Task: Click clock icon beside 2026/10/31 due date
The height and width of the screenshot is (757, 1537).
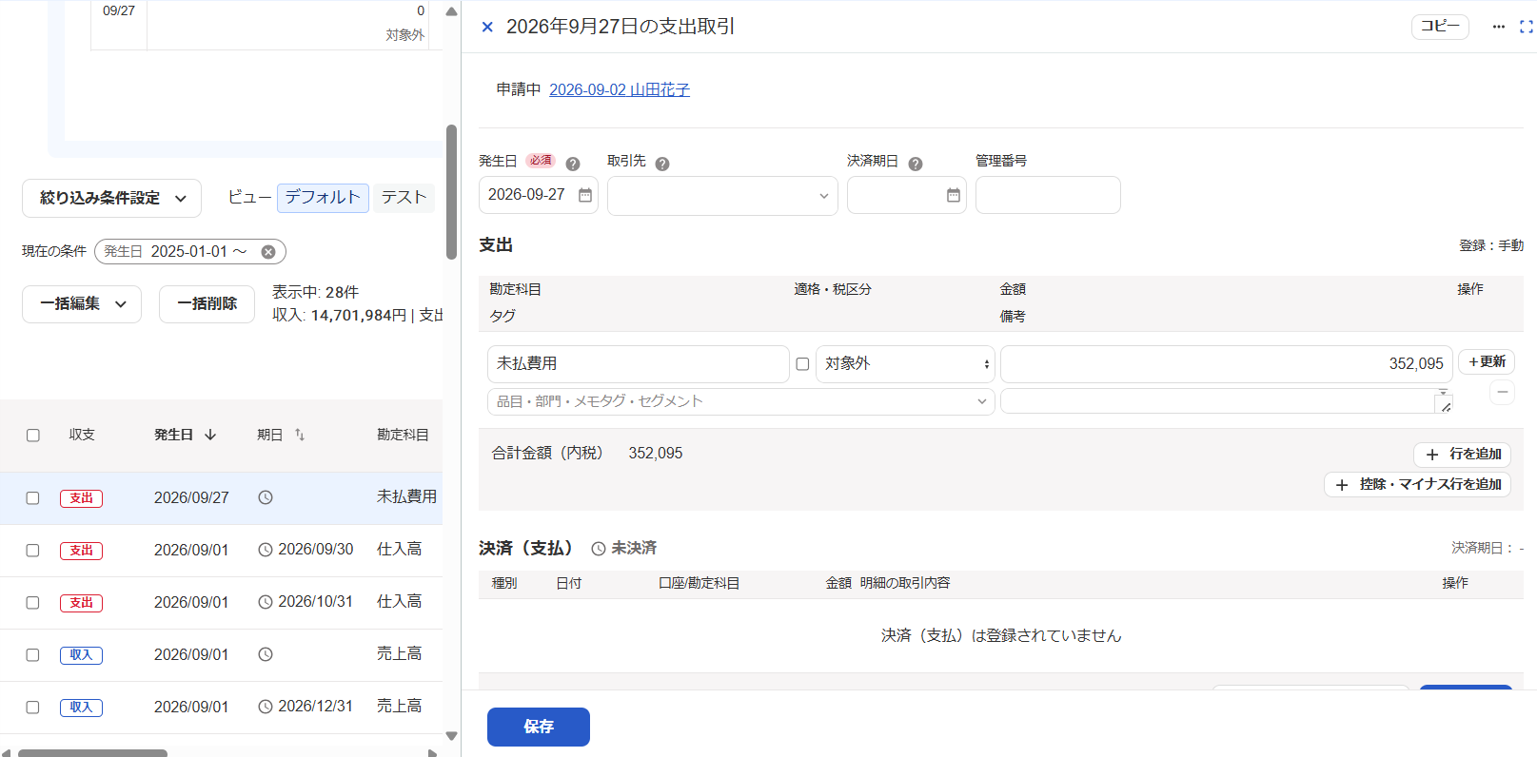Action: [x=266, y=602]
